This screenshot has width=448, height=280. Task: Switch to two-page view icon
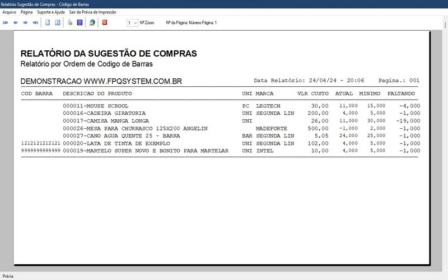tap(58, 22)
